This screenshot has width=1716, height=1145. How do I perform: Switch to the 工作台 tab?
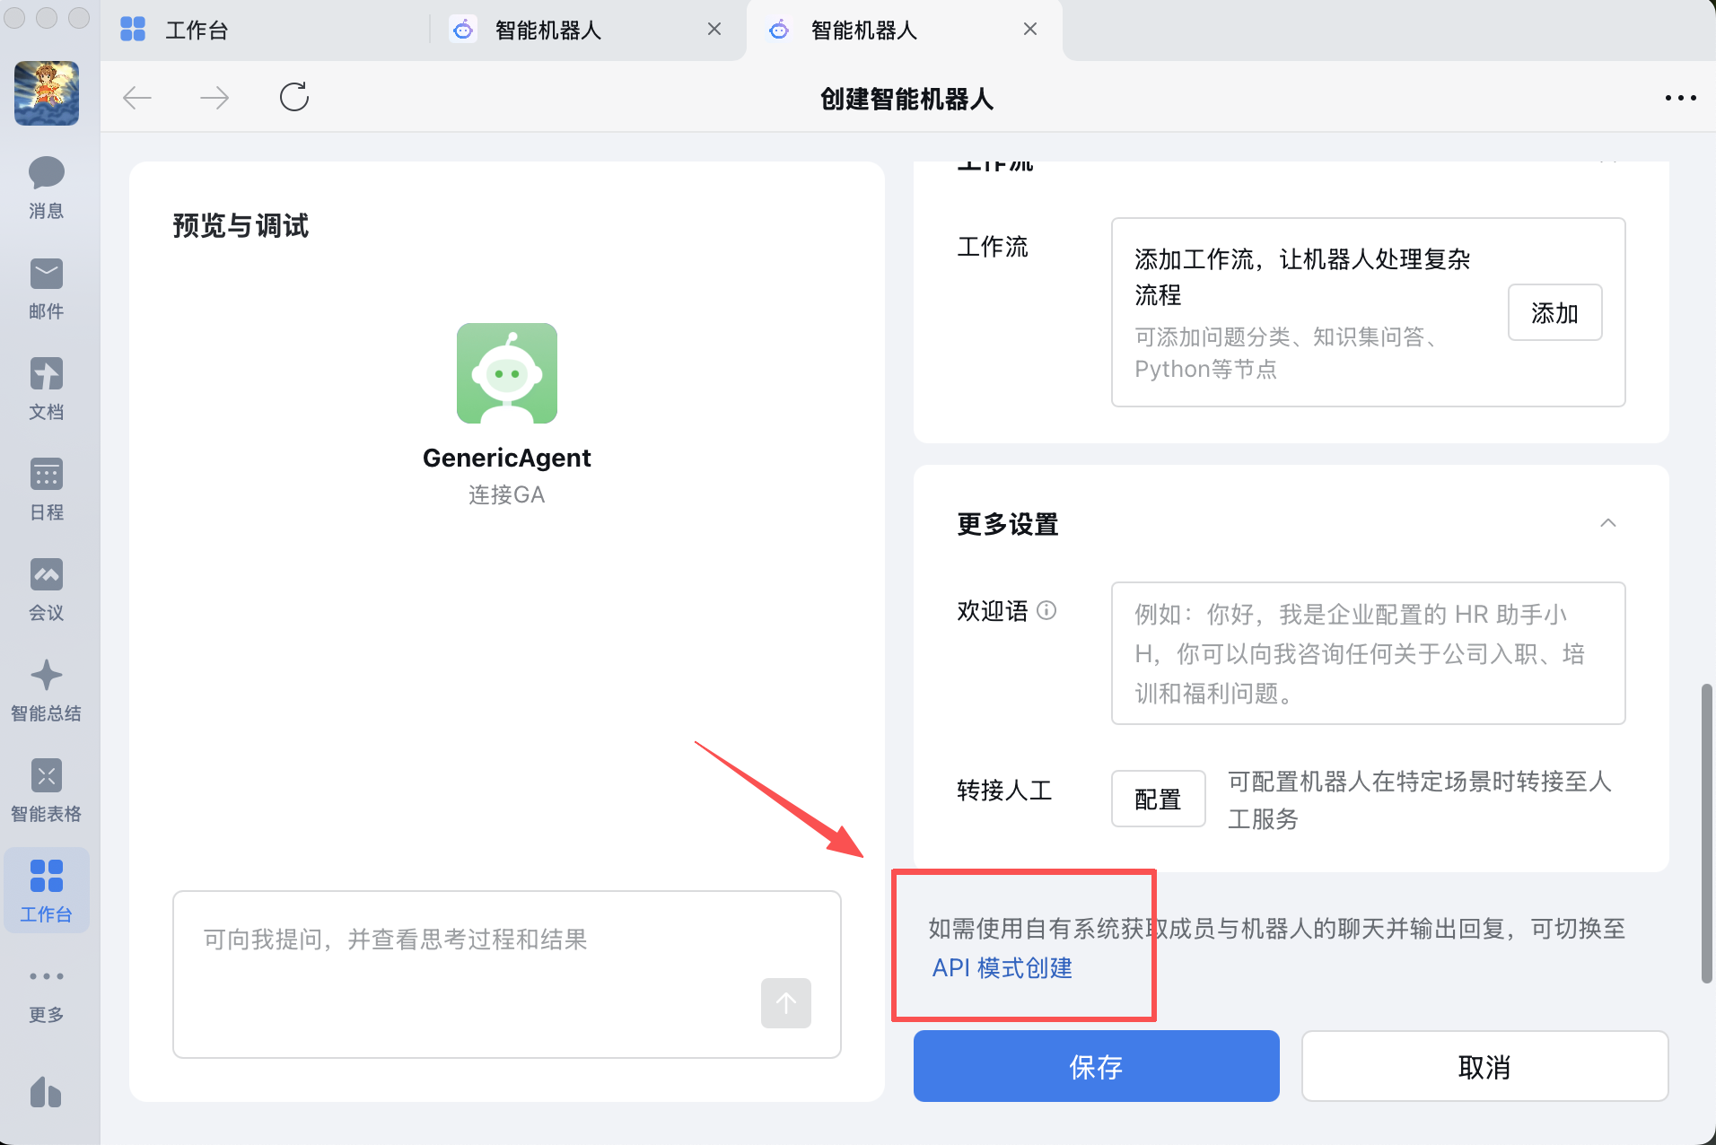click(x=197, y=31)
